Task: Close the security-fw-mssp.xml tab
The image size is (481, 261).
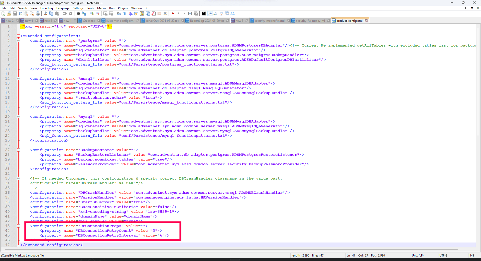Action: [328, 20]
